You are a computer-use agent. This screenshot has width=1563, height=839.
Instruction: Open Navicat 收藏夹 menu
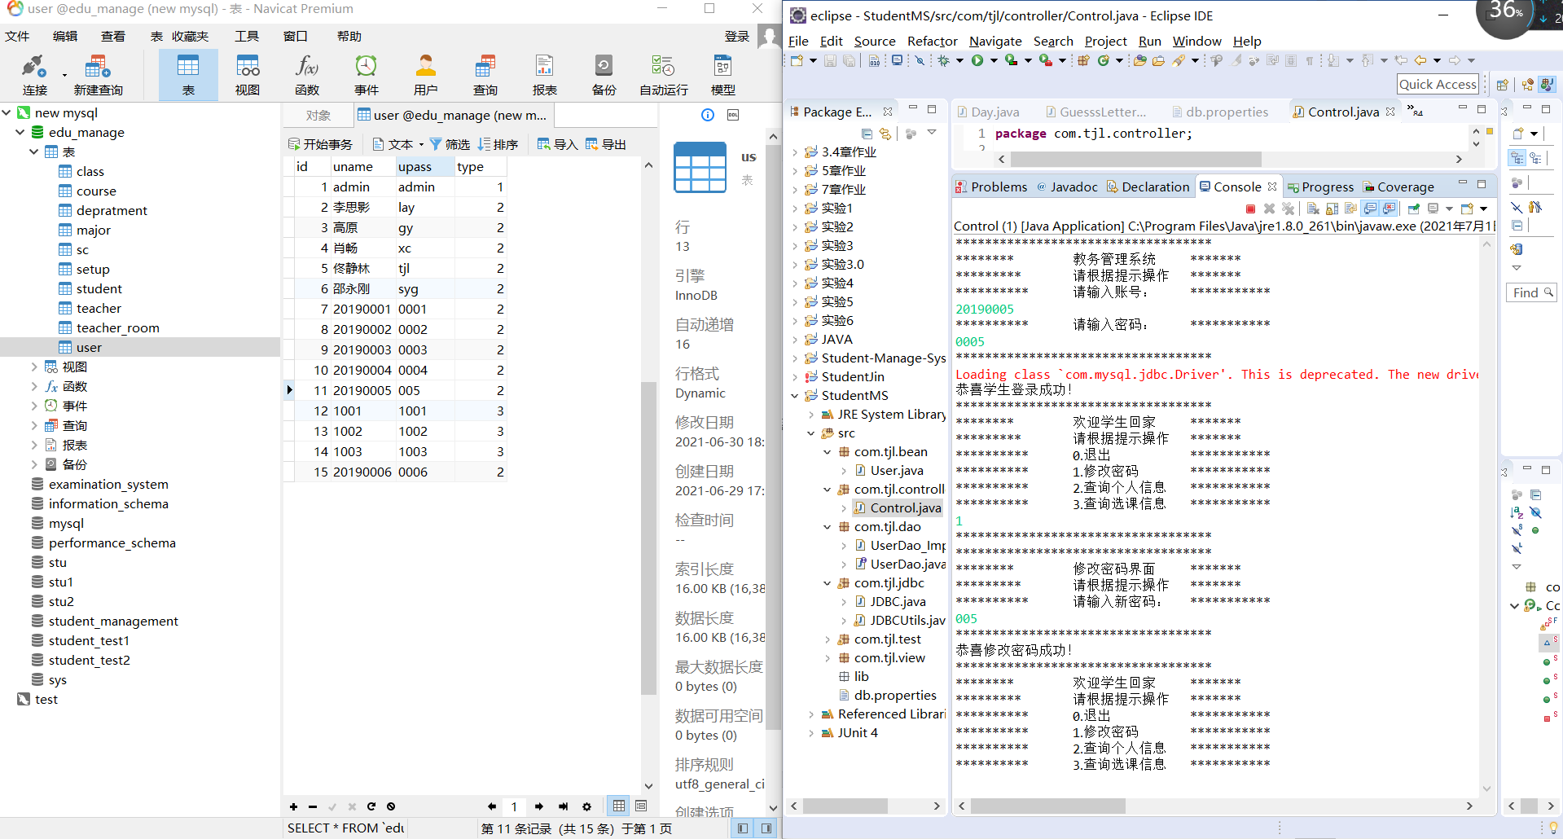(x=191, y=36)
